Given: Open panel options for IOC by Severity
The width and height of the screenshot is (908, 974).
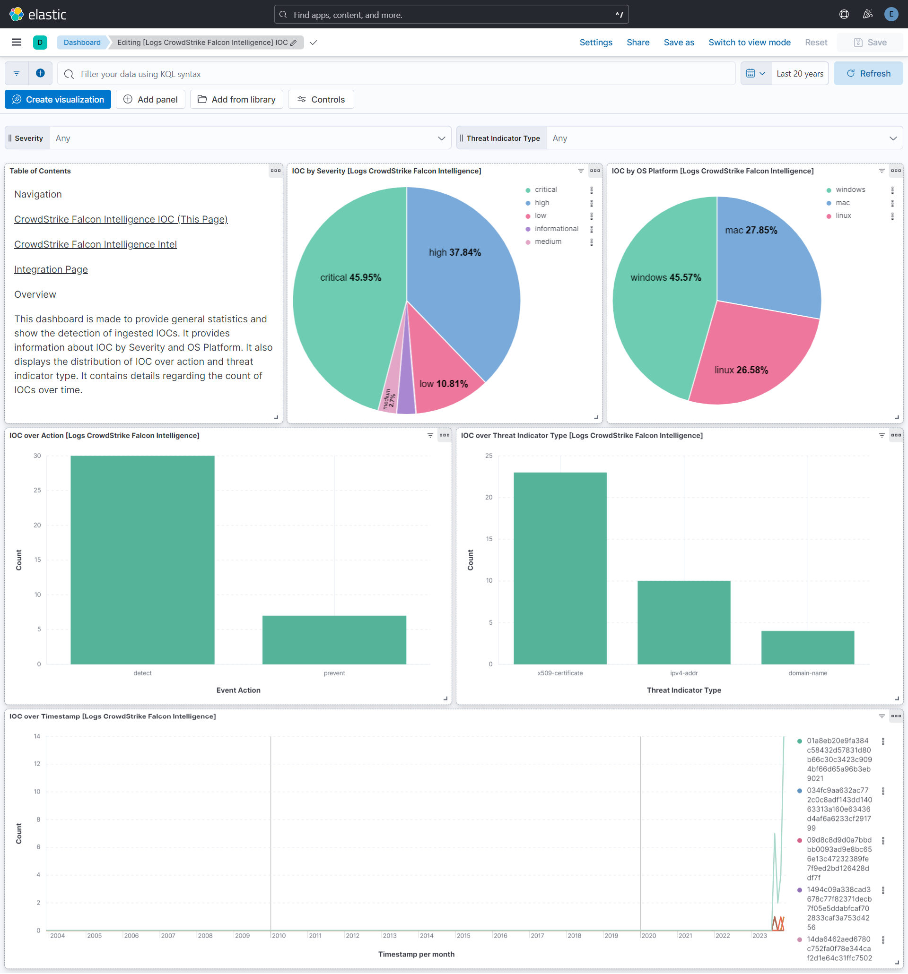Looking at the screenshot, I should click(595, 171).
